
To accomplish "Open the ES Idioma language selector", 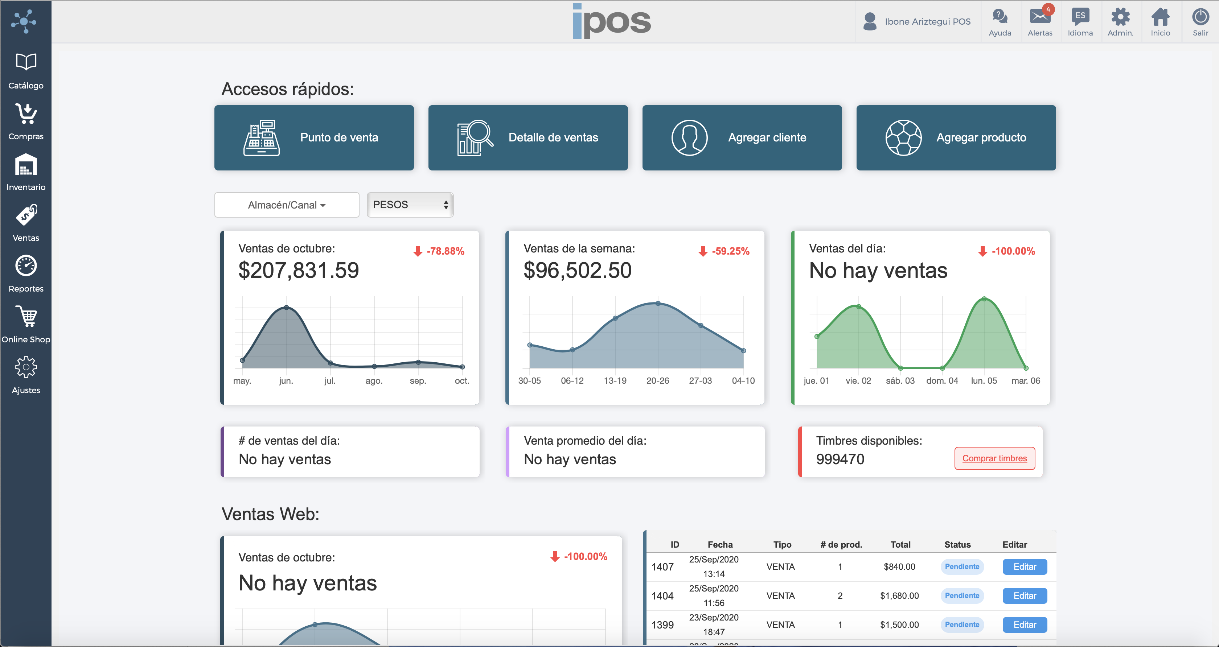I will pyautogui.click(x=1080, y=21).
